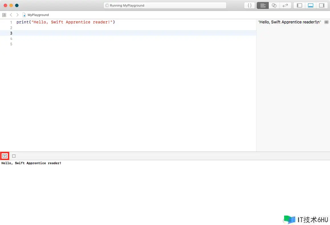Open the Library braces button
Screen dimensions: 330x225
coord(249,5)
